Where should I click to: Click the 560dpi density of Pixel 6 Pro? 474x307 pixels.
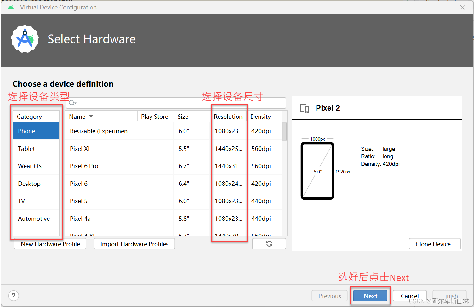pyautogui.click(x=261, y=166)
